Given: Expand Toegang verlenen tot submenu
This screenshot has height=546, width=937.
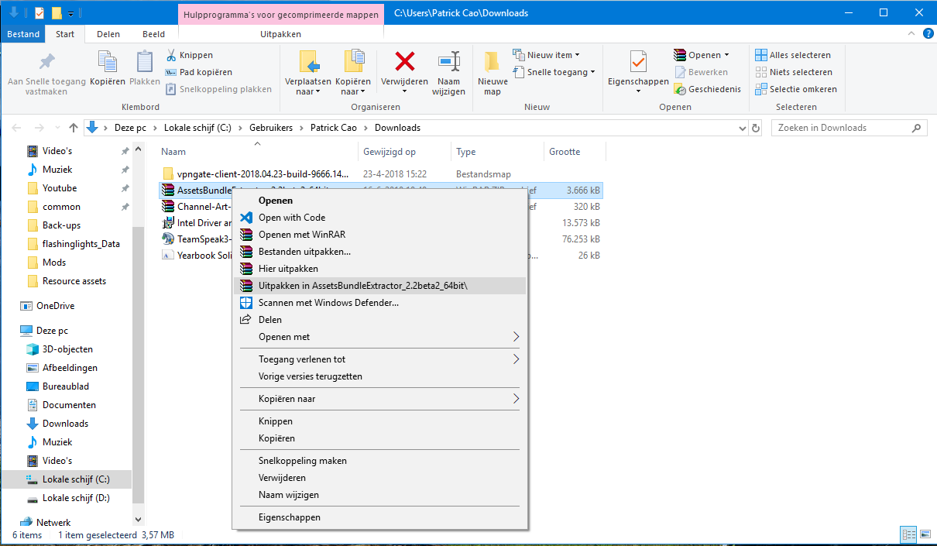Looking at the screenshot, I should (x=379, y=359).
